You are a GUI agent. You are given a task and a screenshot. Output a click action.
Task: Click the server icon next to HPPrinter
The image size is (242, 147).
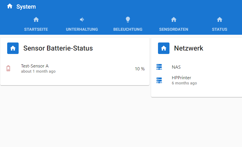(159, 80)
